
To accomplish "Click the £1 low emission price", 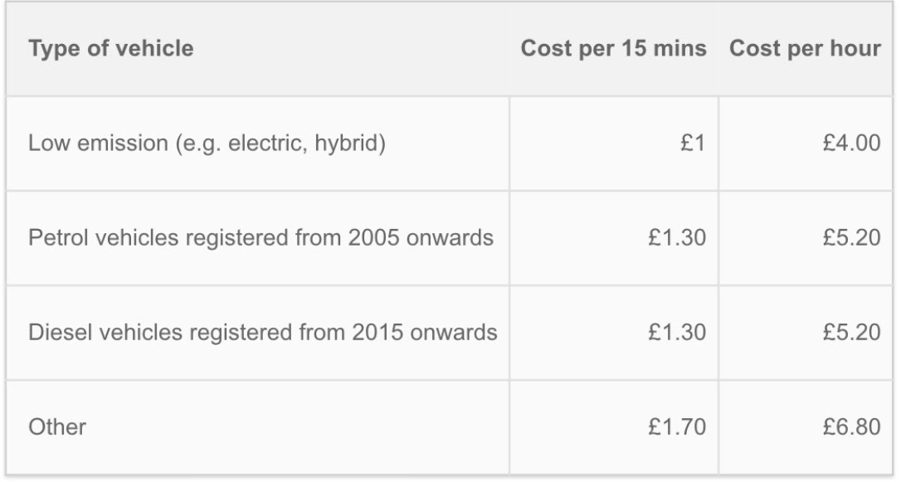I will coord(693,144).
